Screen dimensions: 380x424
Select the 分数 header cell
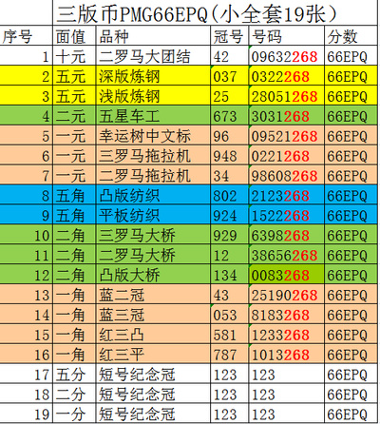pyautogui.click(x=351, y=35)
